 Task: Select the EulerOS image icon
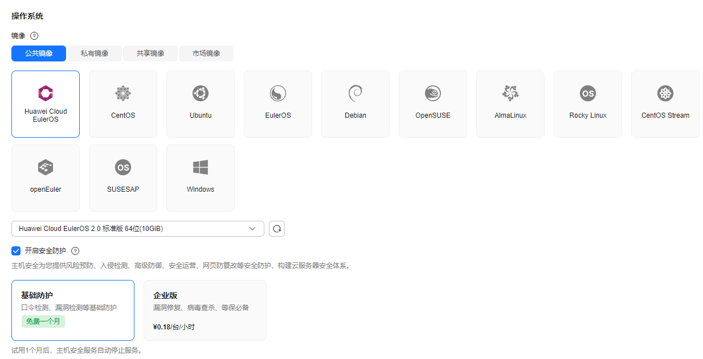(278, 93)
